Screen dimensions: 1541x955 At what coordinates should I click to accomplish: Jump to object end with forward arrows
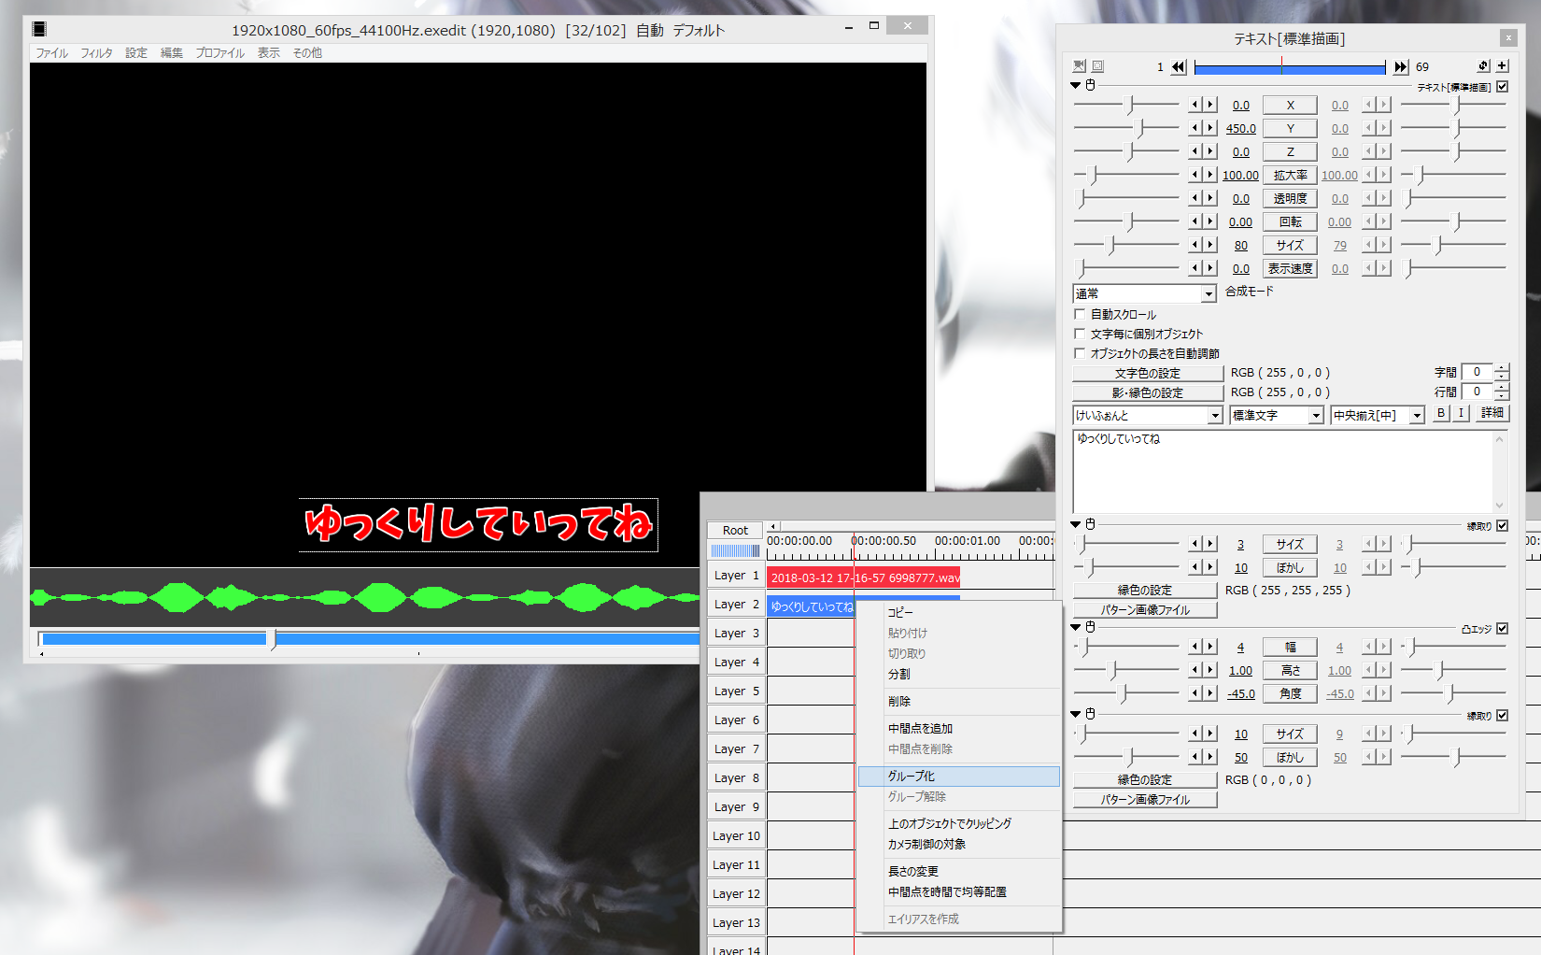(1400, 66)
